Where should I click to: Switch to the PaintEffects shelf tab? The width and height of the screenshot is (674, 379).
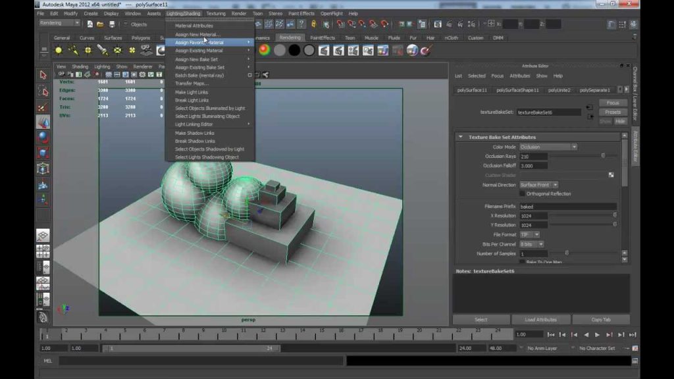click(323, 38)
